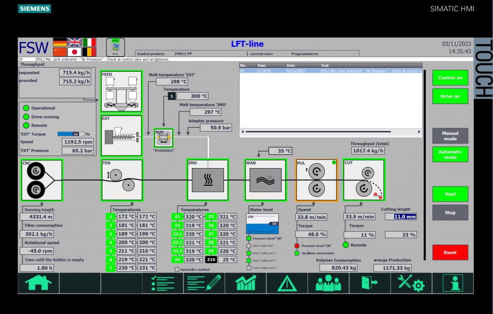The width and height of the screenshot is (493, 314).
Task: Select the Cutting length input field
Action: pos(404,217)
